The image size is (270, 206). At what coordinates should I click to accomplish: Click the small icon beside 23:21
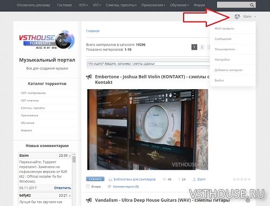[70, 196]
